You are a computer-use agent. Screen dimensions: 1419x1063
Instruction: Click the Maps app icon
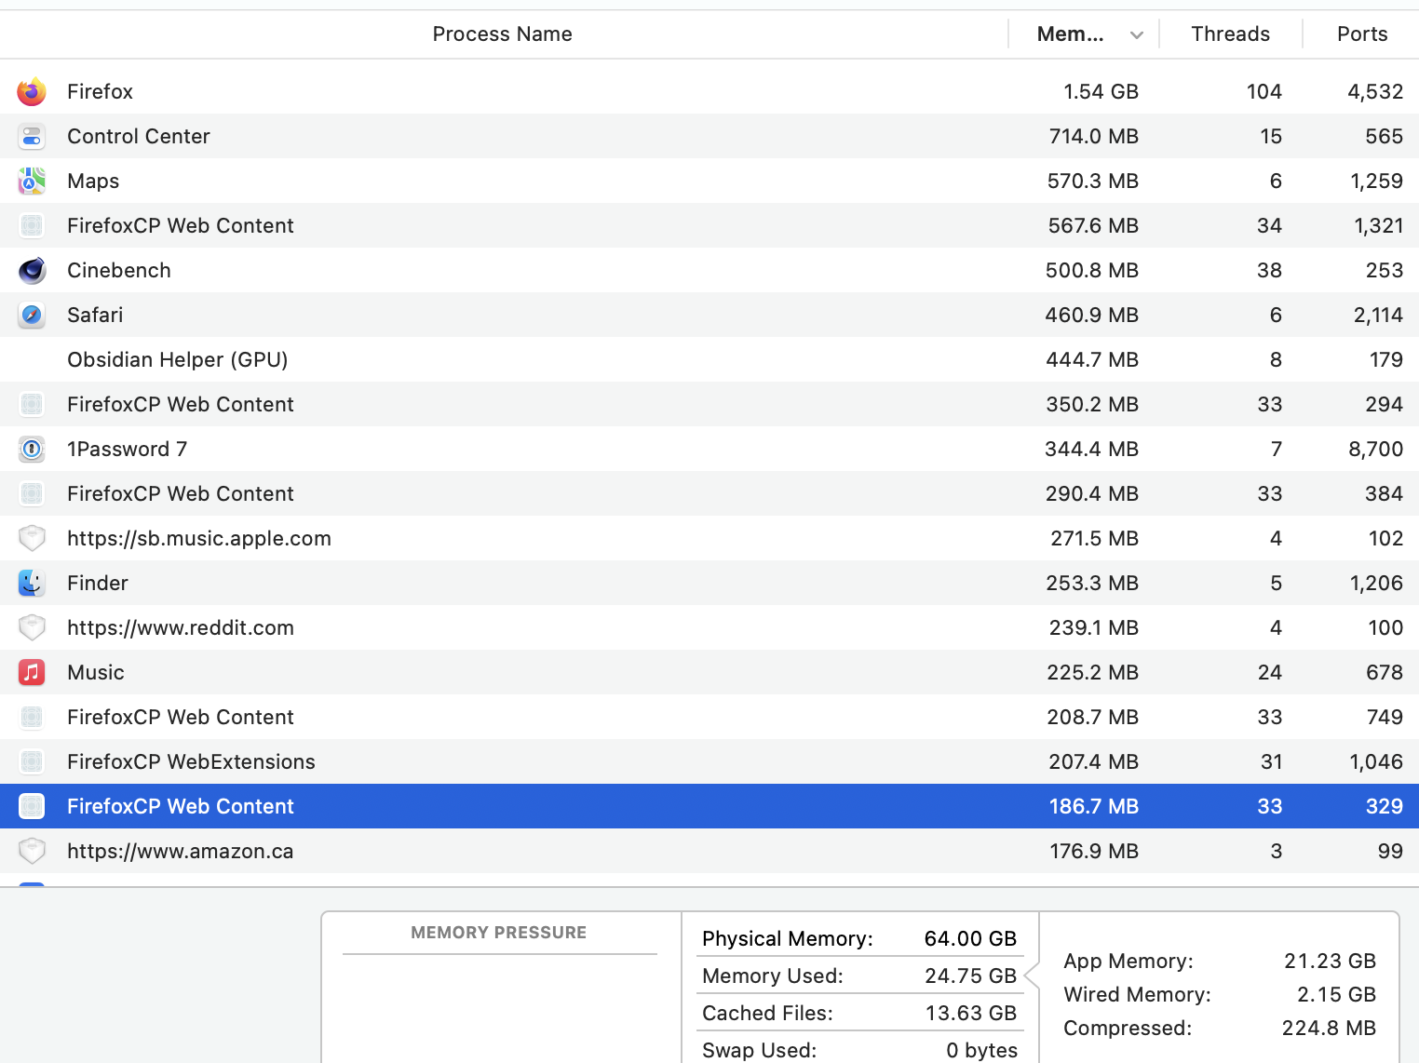click(32, 181)
